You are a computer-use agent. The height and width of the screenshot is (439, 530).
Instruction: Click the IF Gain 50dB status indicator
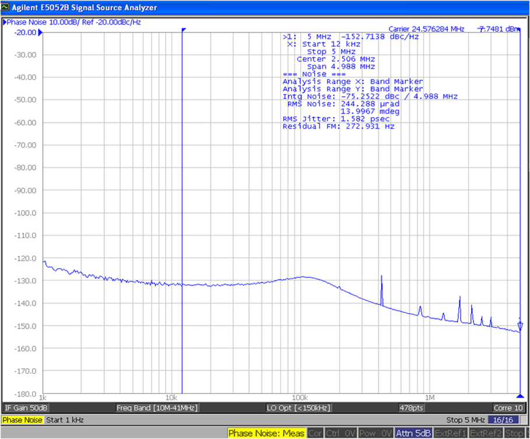[x=26, y=408]
